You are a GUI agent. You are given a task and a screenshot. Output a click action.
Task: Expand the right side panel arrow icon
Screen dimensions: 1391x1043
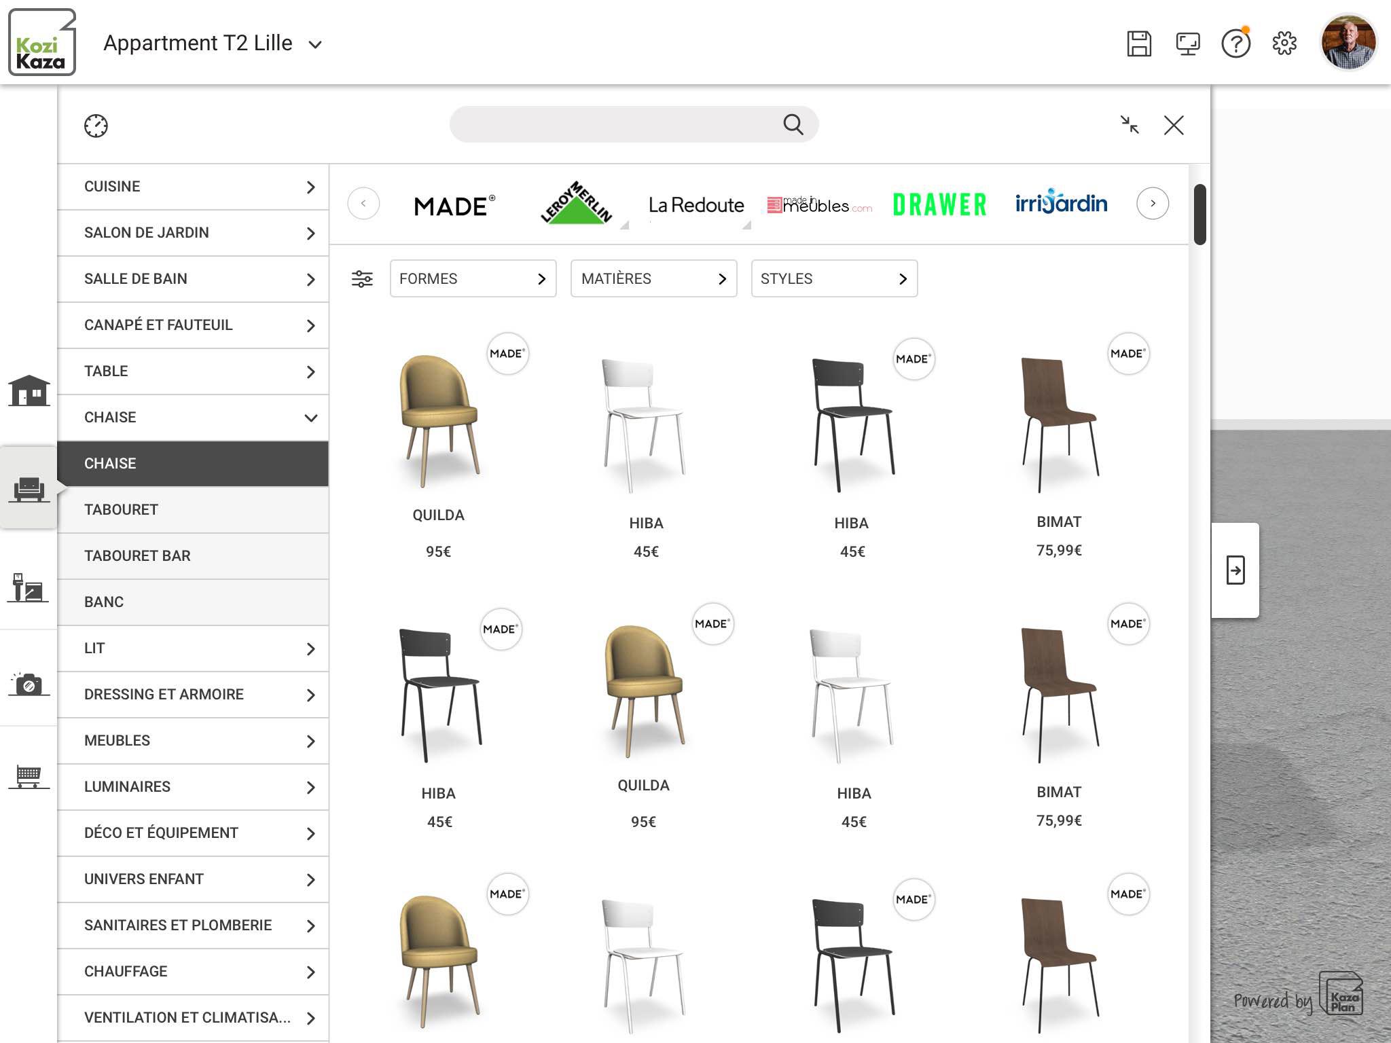tap(1235, 570)
